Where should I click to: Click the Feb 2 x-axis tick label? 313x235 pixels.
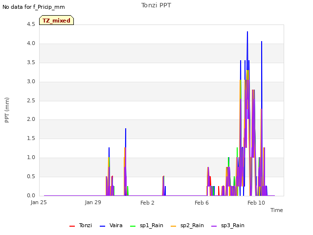click(147, 203)
